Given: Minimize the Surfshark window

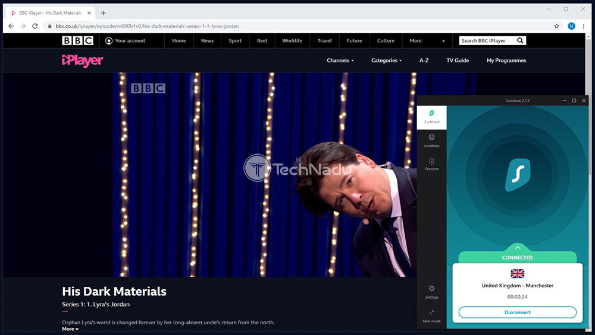Looking at the screenshot, I should click(564, 101).
